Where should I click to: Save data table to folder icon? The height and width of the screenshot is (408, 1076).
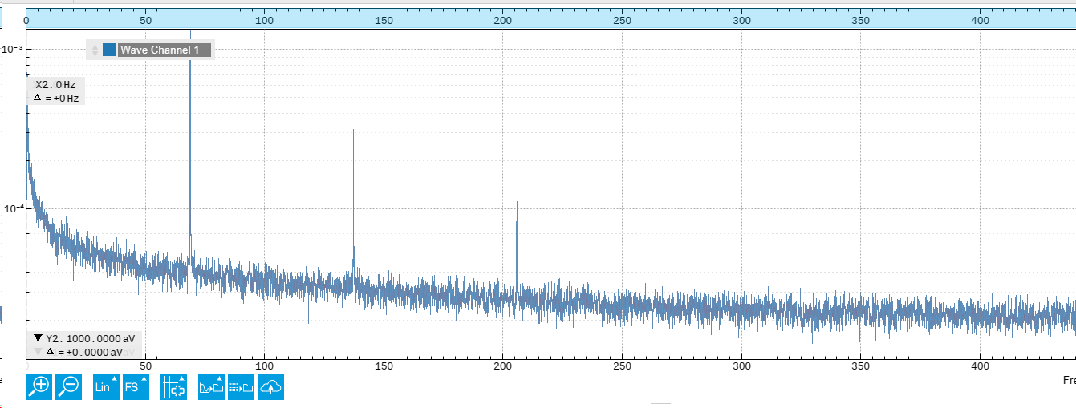[x=242, y=386]
